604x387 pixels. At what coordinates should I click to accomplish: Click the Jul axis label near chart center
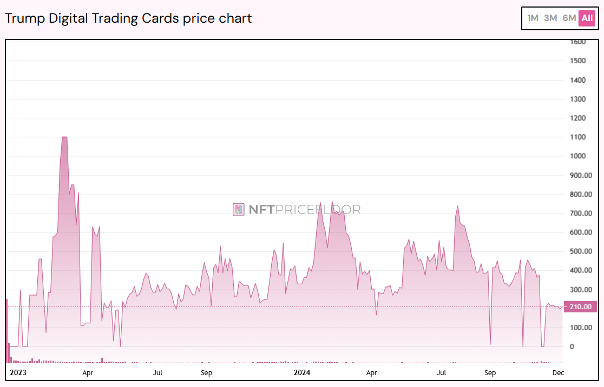157,373
